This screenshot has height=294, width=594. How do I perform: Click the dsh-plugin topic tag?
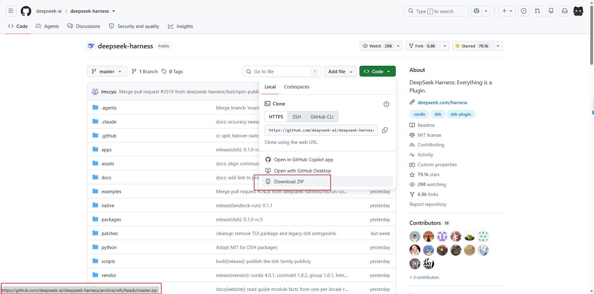point(461,114)
